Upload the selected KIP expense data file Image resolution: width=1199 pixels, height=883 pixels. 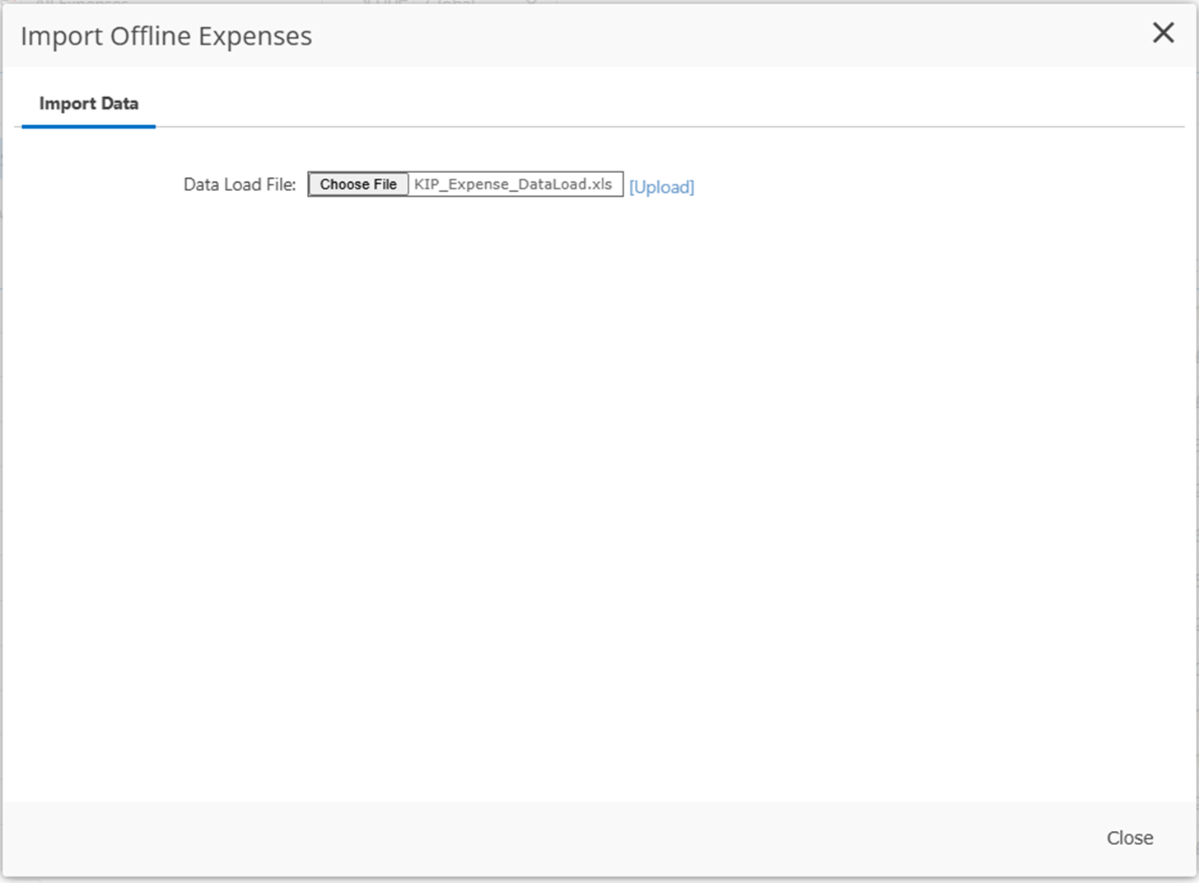click(x=661, y=187)
